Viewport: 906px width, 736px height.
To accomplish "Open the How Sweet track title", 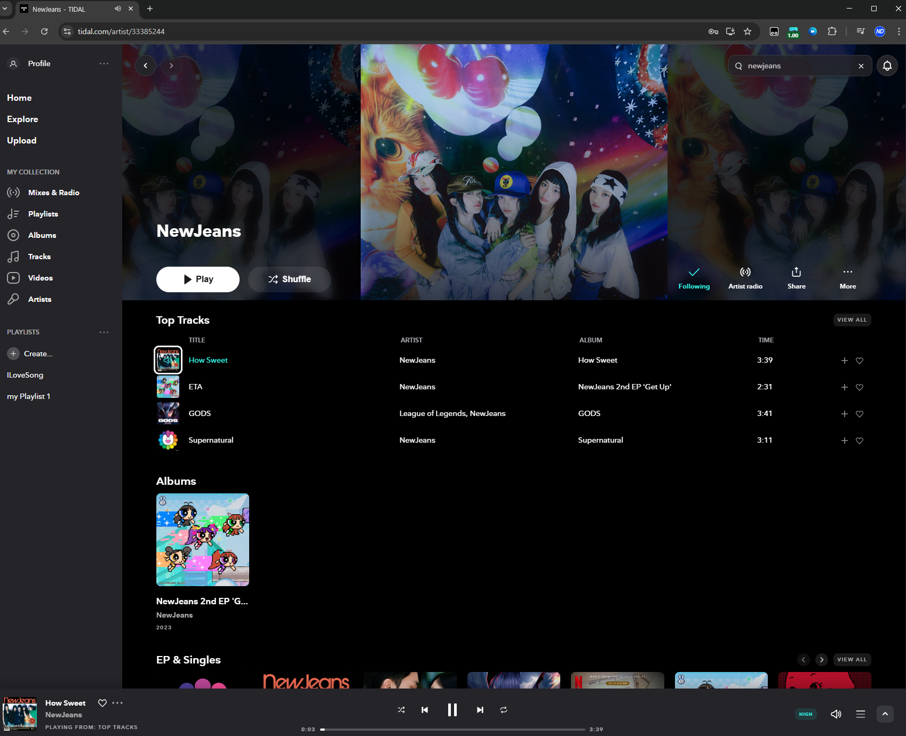I will (x=208, y=360).
